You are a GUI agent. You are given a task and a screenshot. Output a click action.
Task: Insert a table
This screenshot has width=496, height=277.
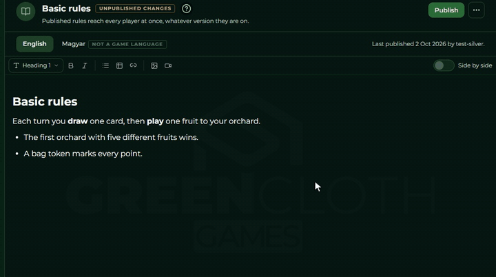click(x=119, y=65)
